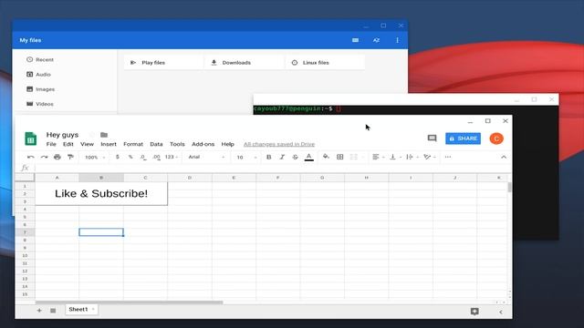Click the vertical scrollbar in Sheets

[x=509, y=187]
